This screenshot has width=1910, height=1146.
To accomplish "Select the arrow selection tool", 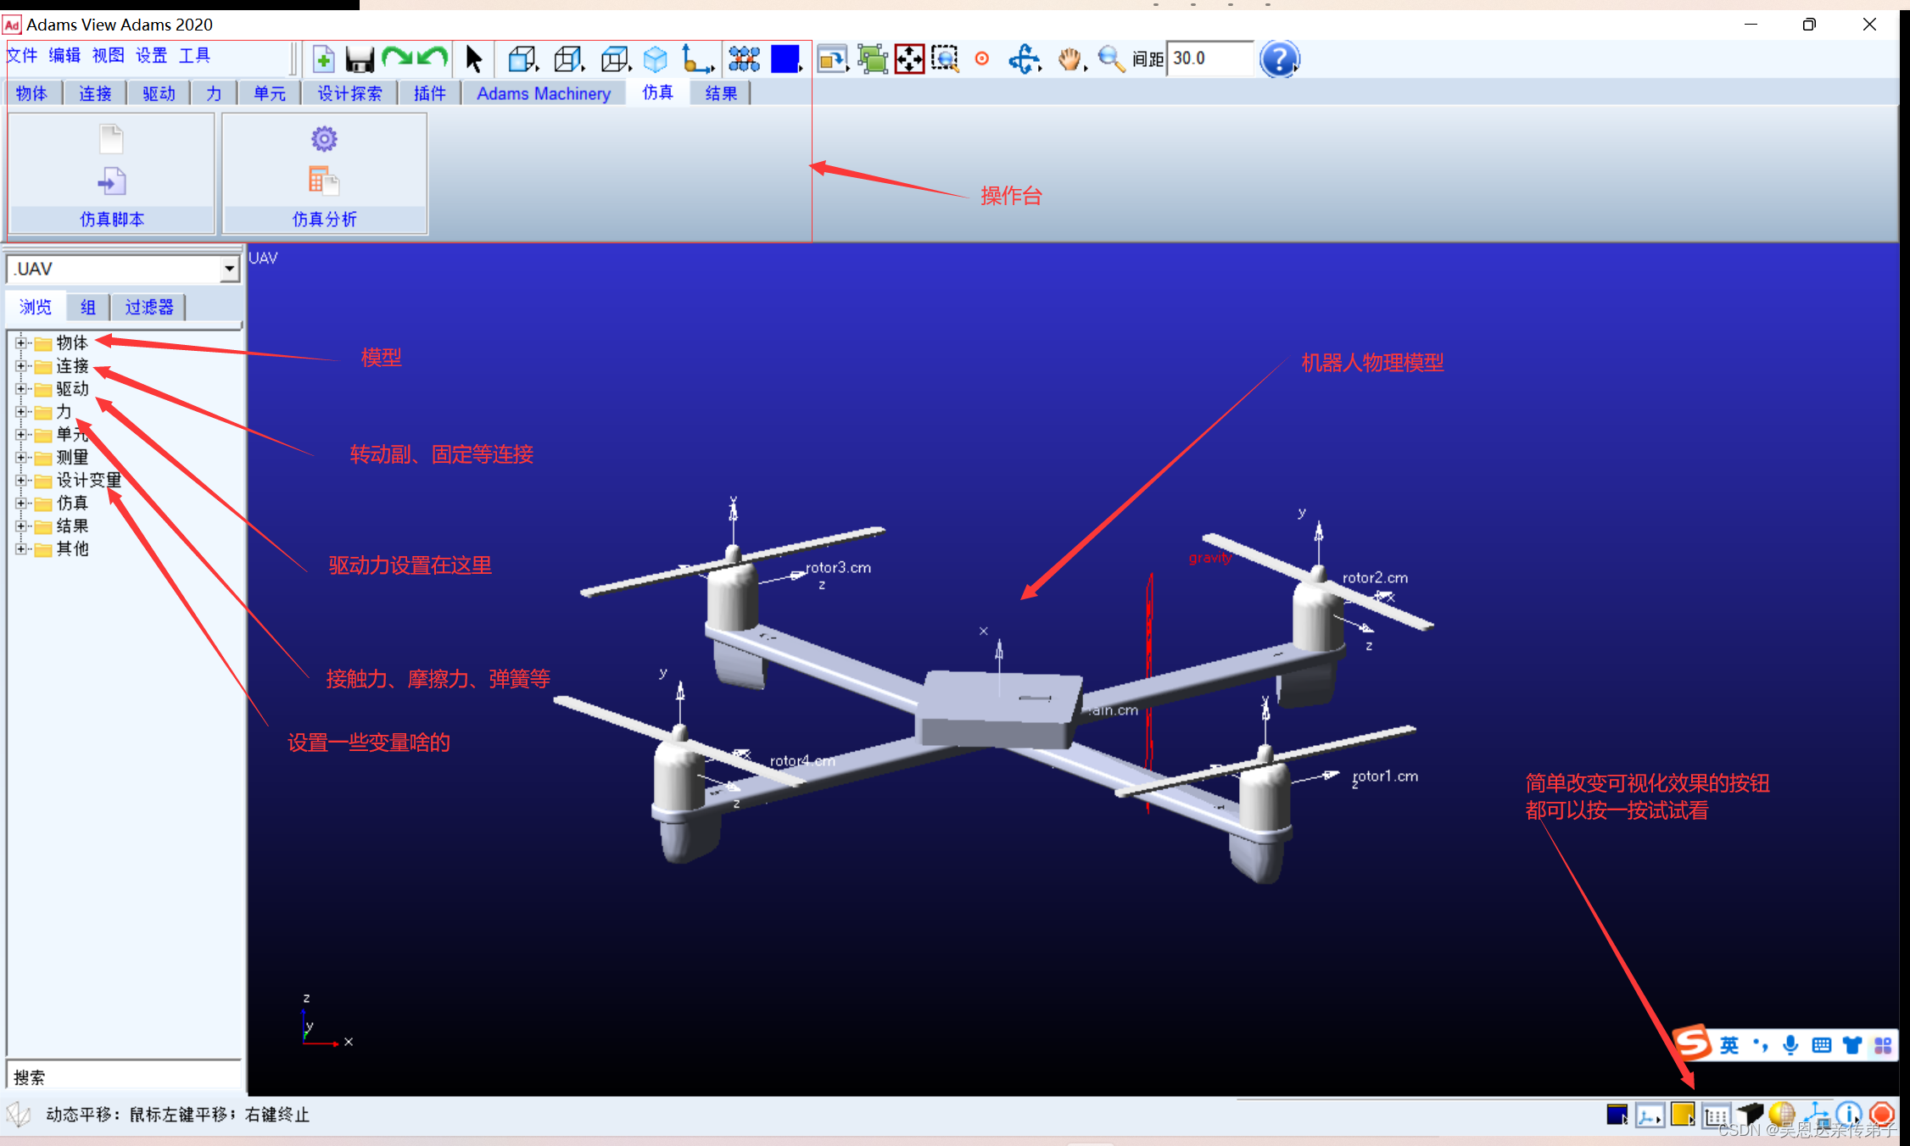I will pos(474,58).
